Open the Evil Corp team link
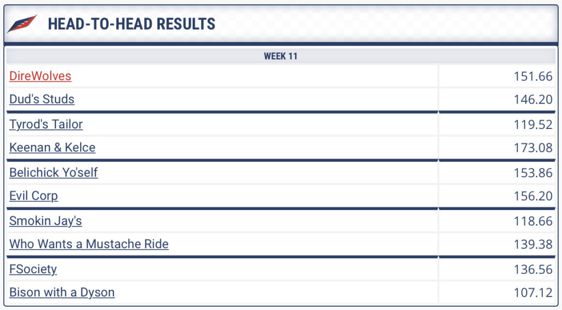562x310 pixels. click(x=33, y=196)
